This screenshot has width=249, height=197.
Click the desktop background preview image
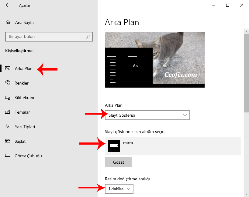155,60
